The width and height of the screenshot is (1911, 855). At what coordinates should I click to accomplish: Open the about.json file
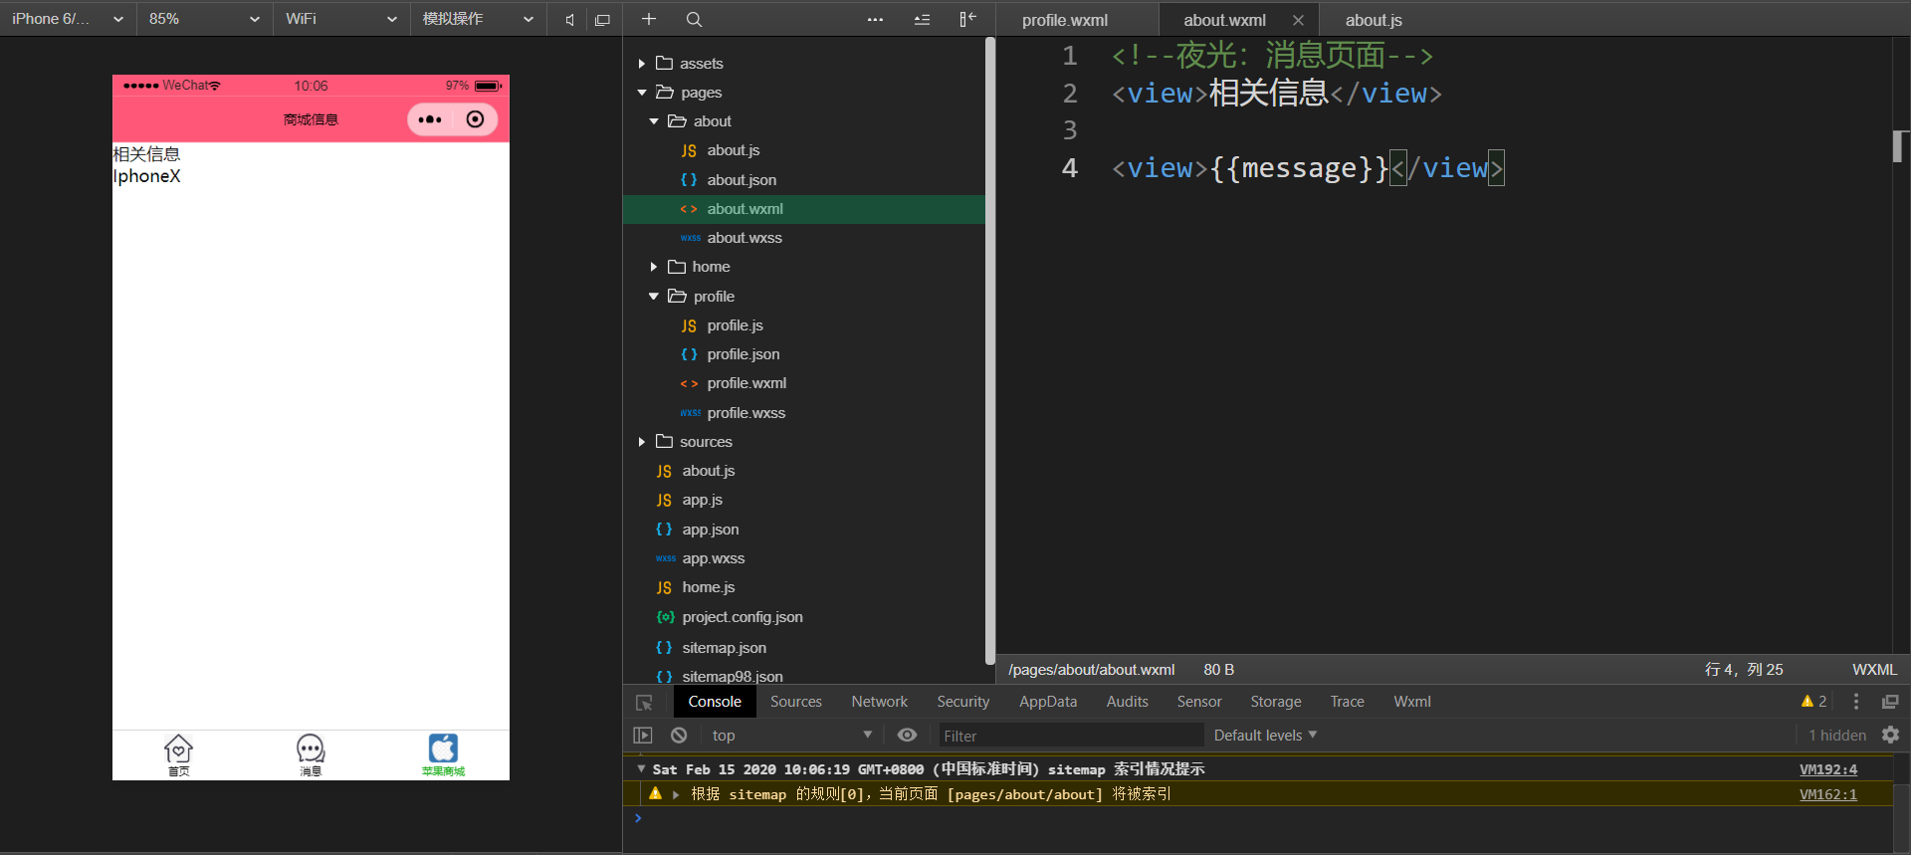click(742, 180)
